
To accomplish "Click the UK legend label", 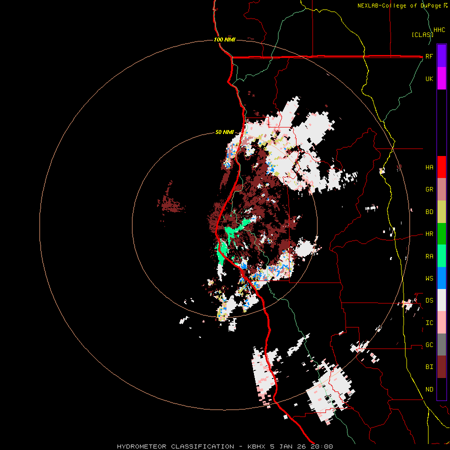I will 429,78.
